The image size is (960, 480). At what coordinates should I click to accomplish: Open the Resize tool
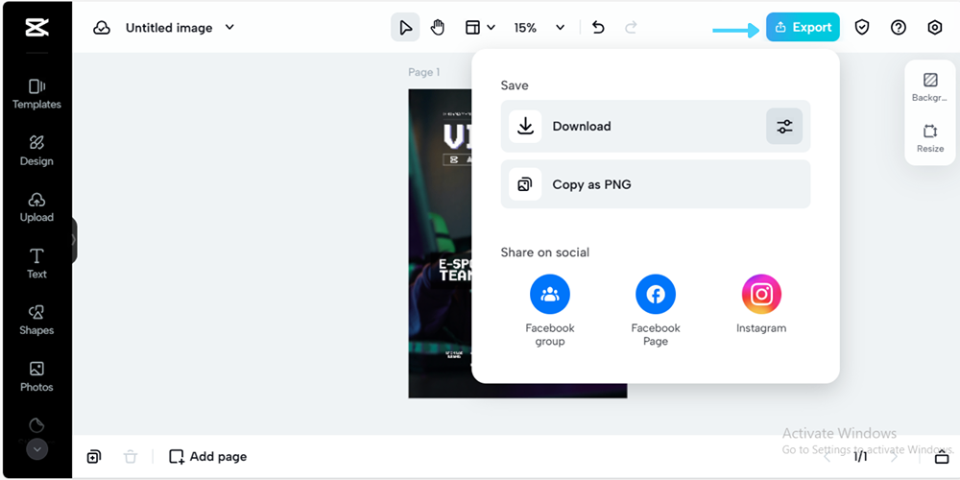[x=930, y=138]
